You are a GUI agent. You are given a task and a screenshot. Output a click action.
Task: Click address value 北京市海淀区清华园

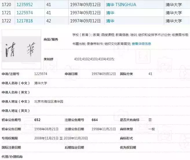click(49, 101)
